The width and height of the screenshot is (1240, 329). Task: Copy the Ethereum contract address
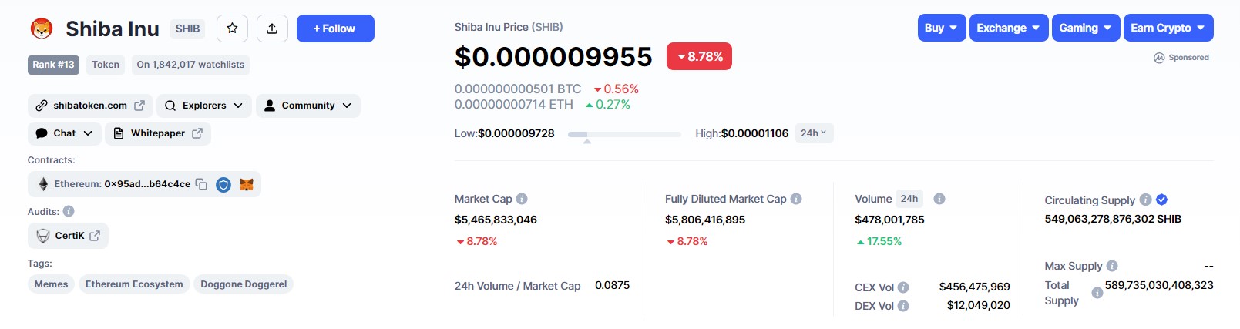tap(201, 184)
